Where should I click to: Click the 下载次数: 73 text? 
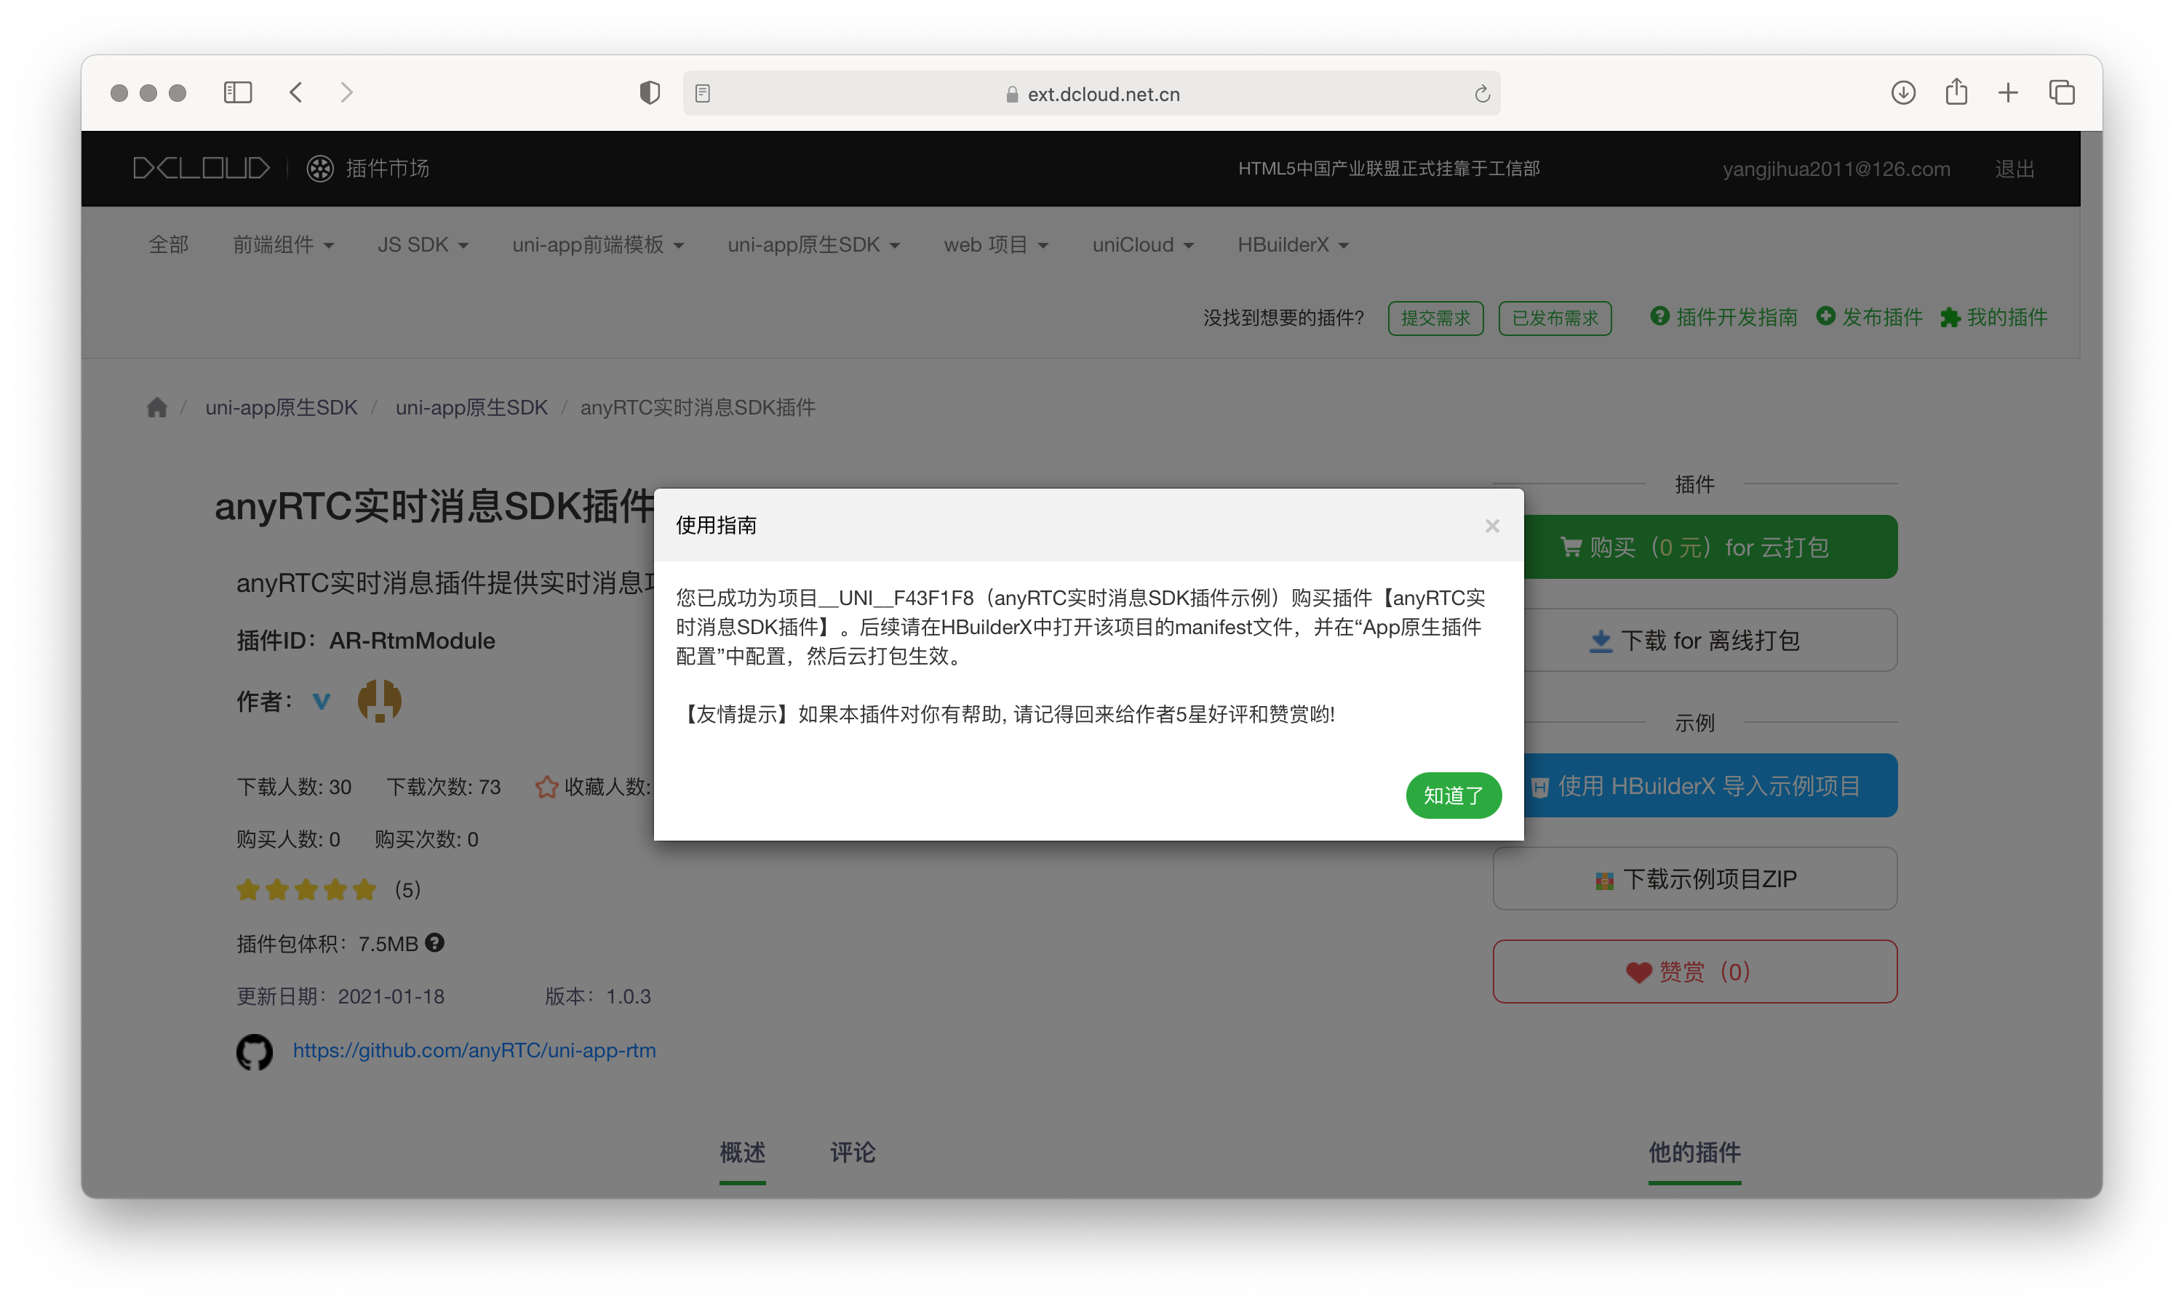443,786
